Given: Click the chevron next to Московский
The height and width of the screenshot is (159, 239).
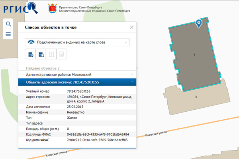Looking at the screenshot, I should point(132,74).
